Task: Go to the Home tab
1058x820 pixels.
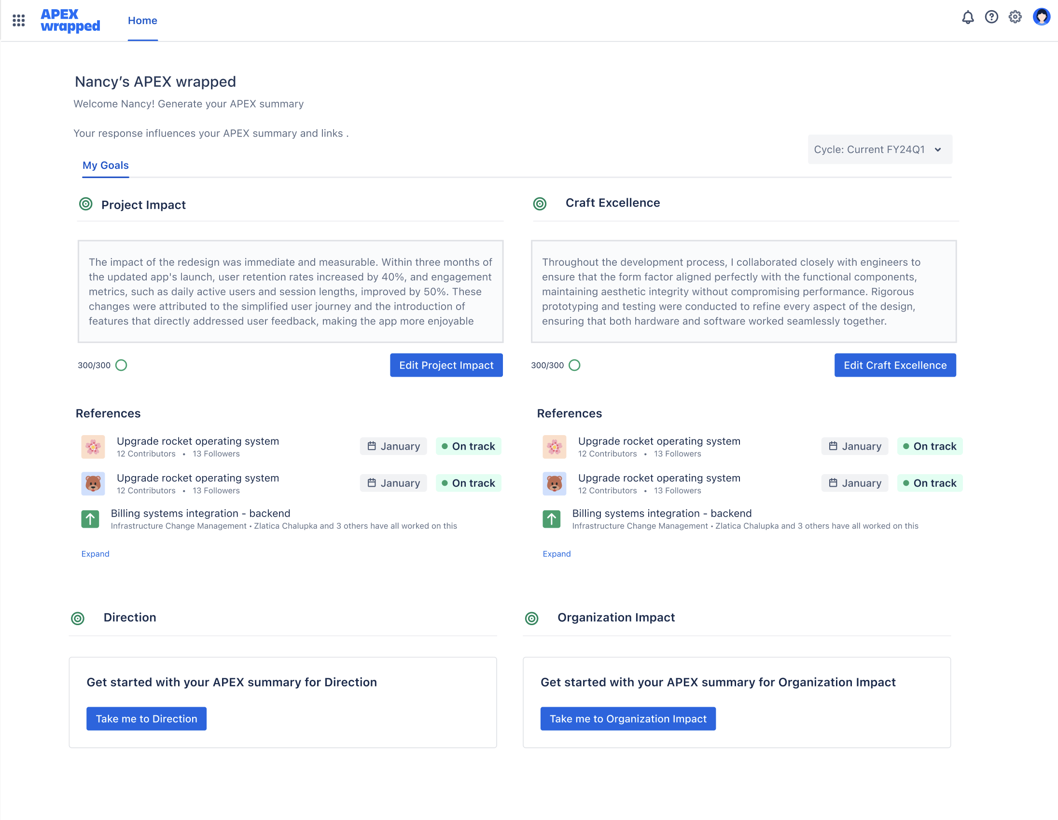Action: (x=142, y=21)
